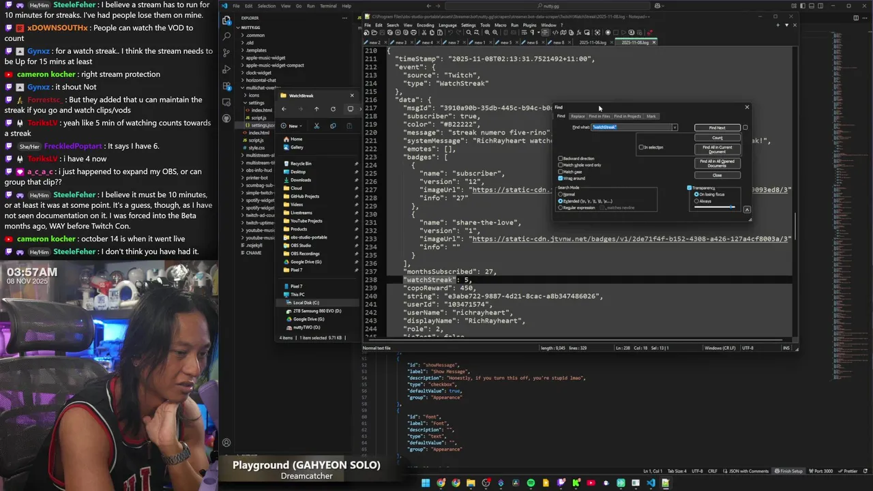873x491 pixels.
Task: Click VS Code icon in Windows taskbar
Action: (651, 483)
